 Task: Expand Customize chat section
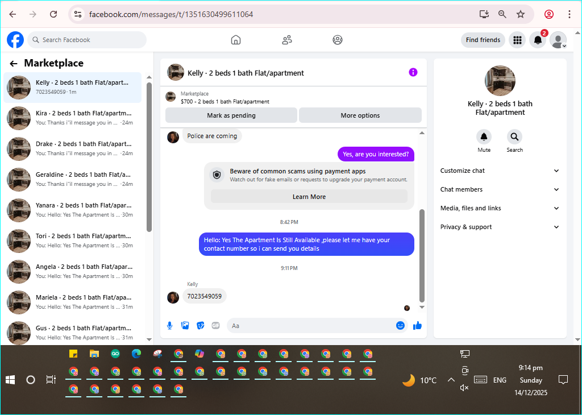pos(500,171)
